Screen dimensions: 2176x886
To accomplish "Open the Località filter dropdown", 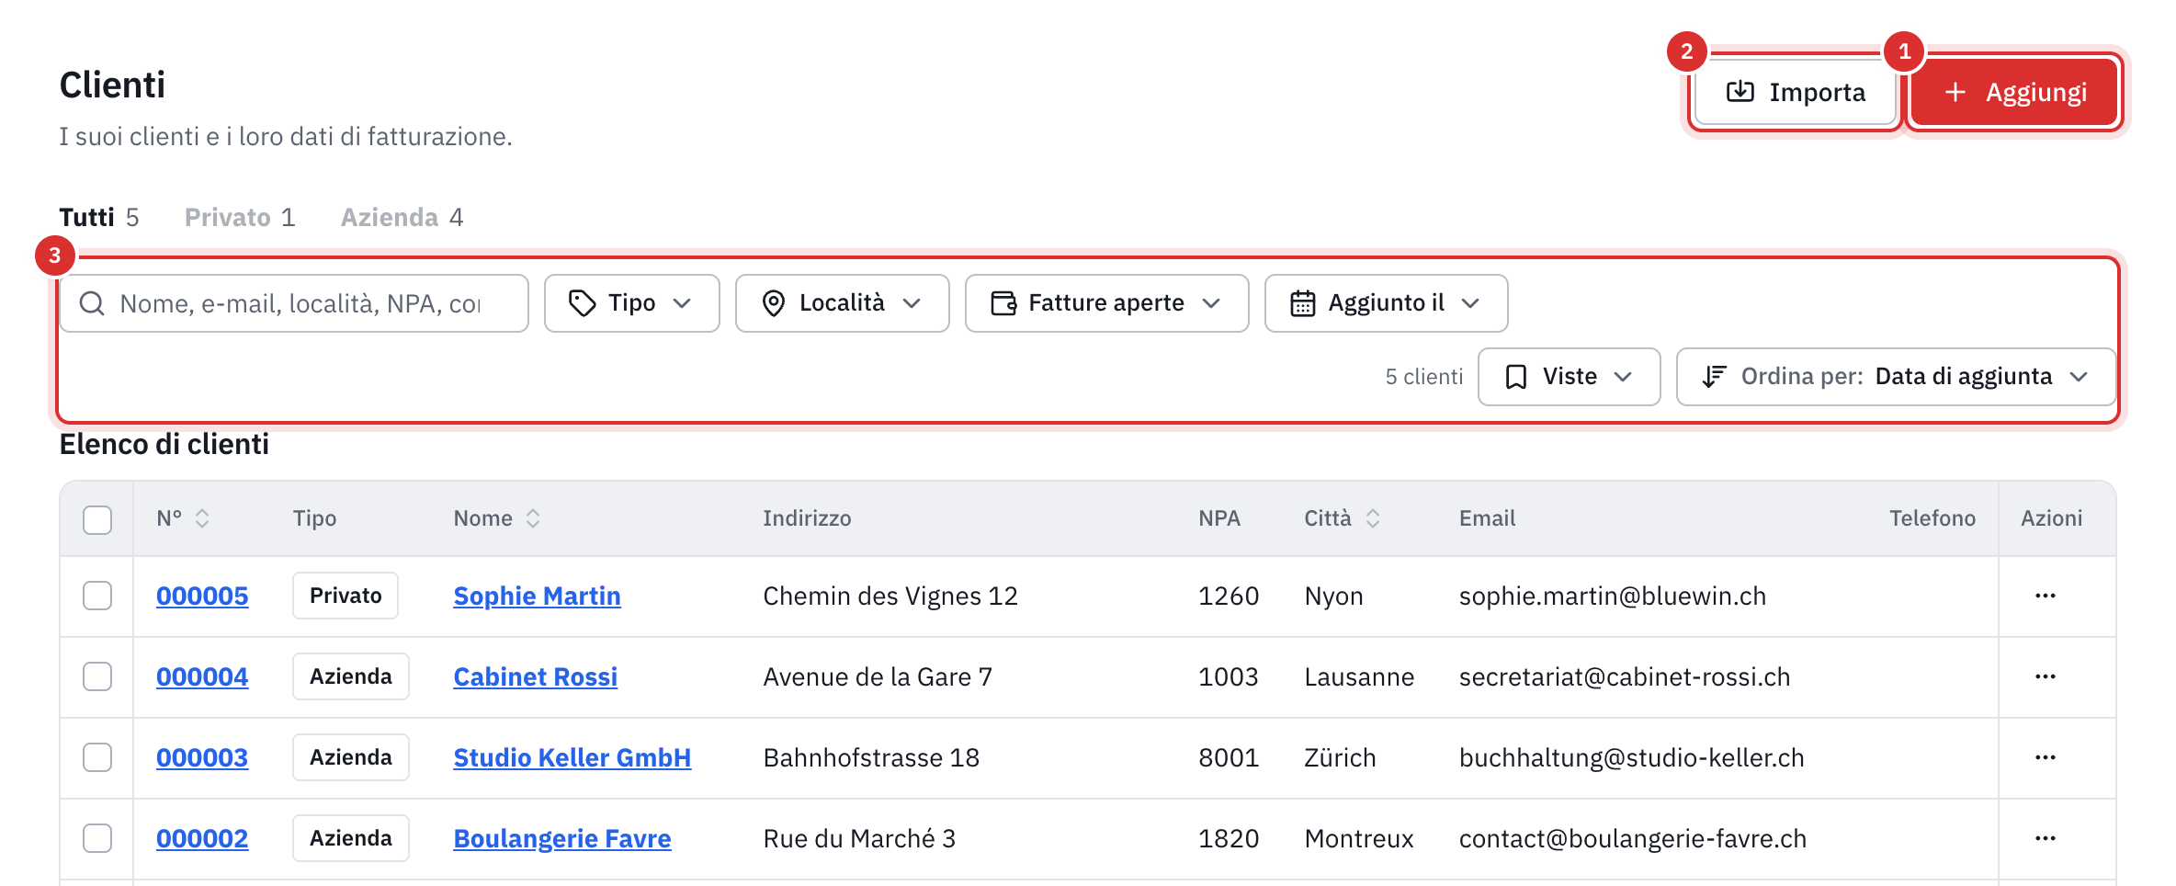I will coord(843,303).
